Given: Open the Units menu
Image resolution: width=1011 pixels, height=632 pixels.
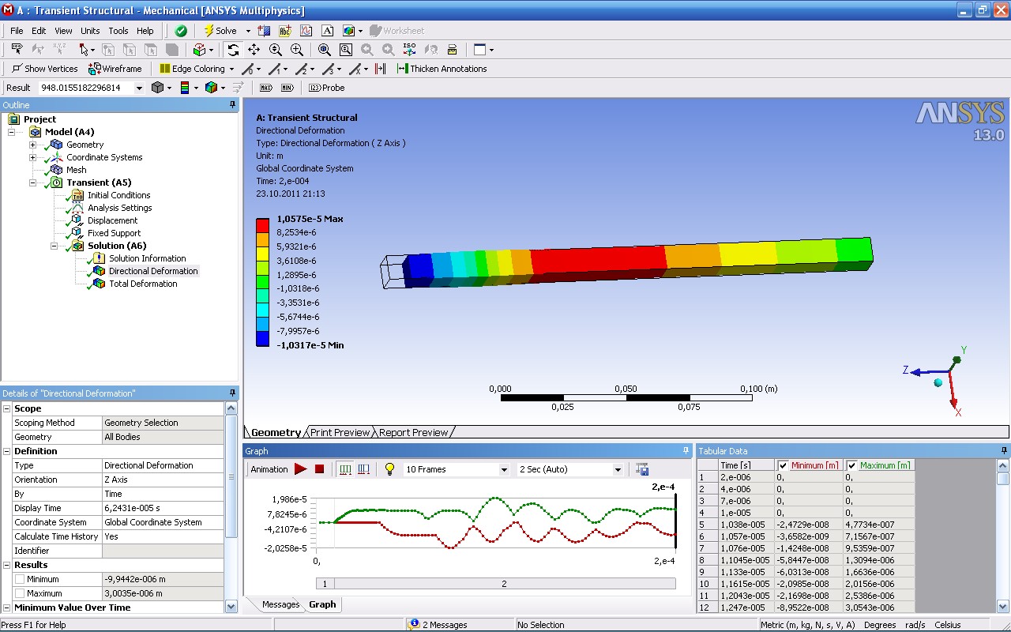Looking at the screenshot, I should point(90,31).
